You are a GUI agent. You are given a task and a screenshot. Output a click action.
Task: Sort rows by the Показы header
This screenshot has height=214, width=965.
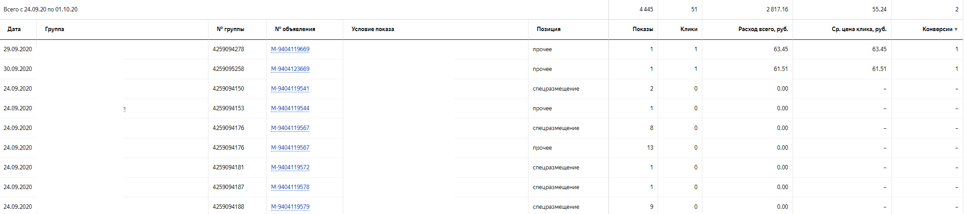tap(642, 29)
